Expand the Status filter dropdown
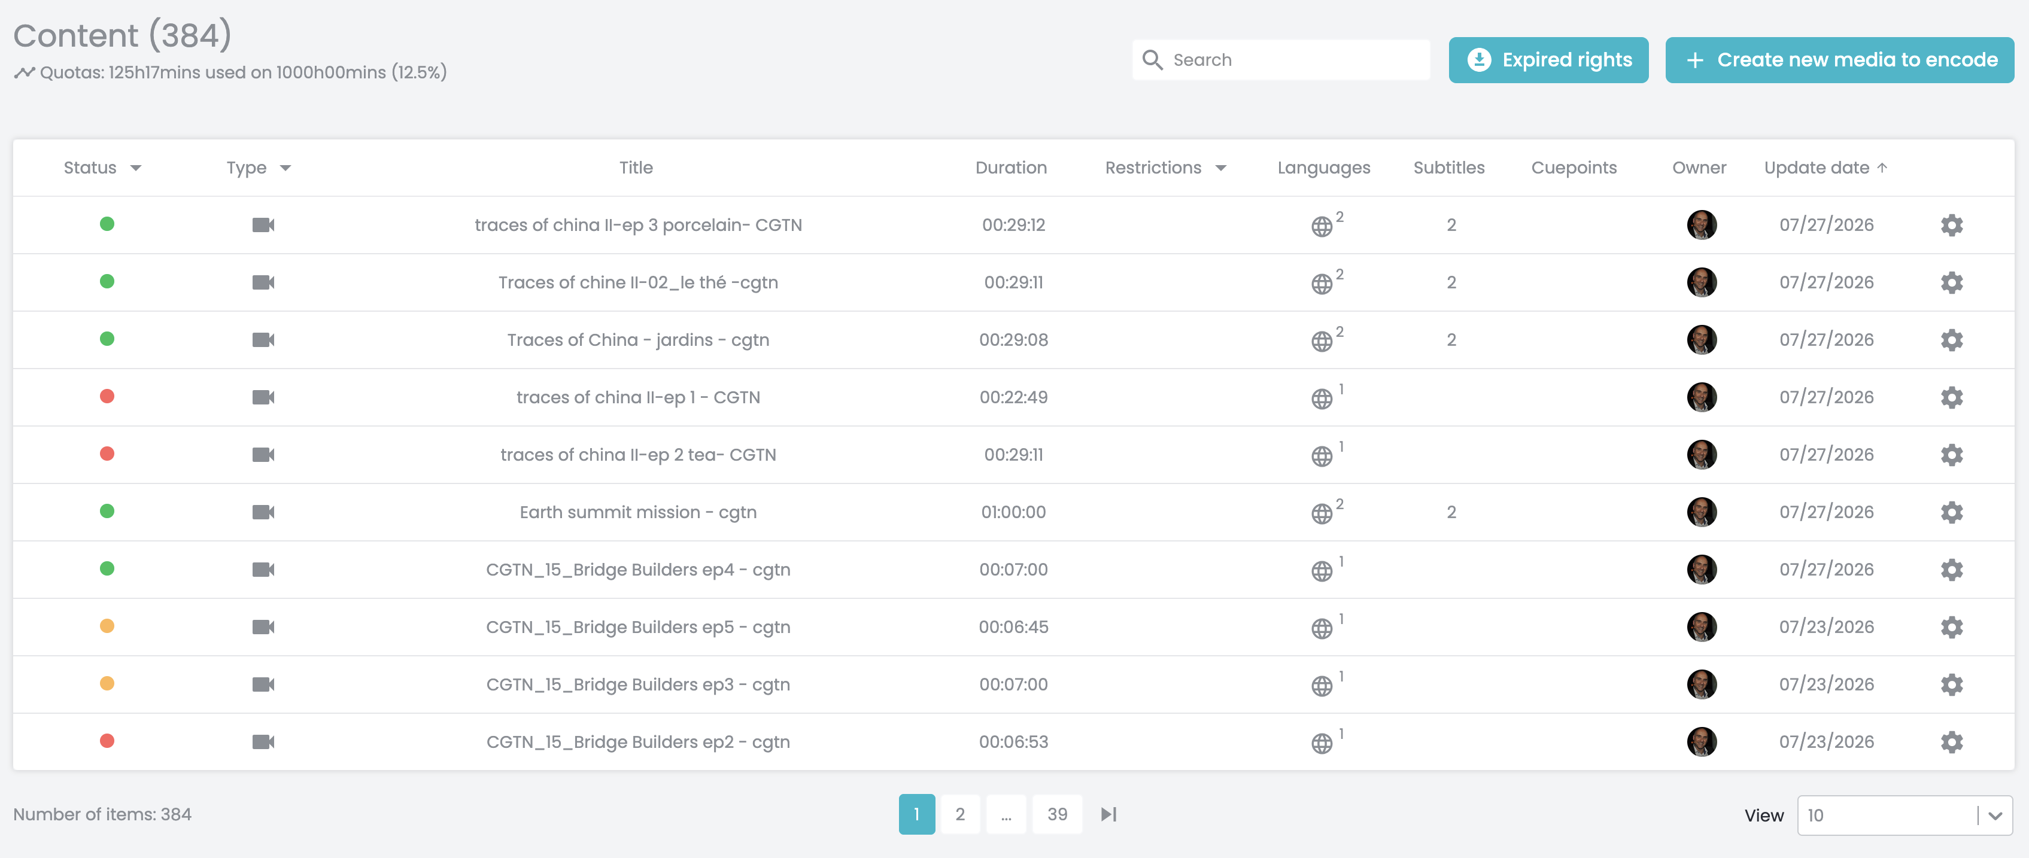The height and width of the screenshot is (858, 2029). point(135,168)
